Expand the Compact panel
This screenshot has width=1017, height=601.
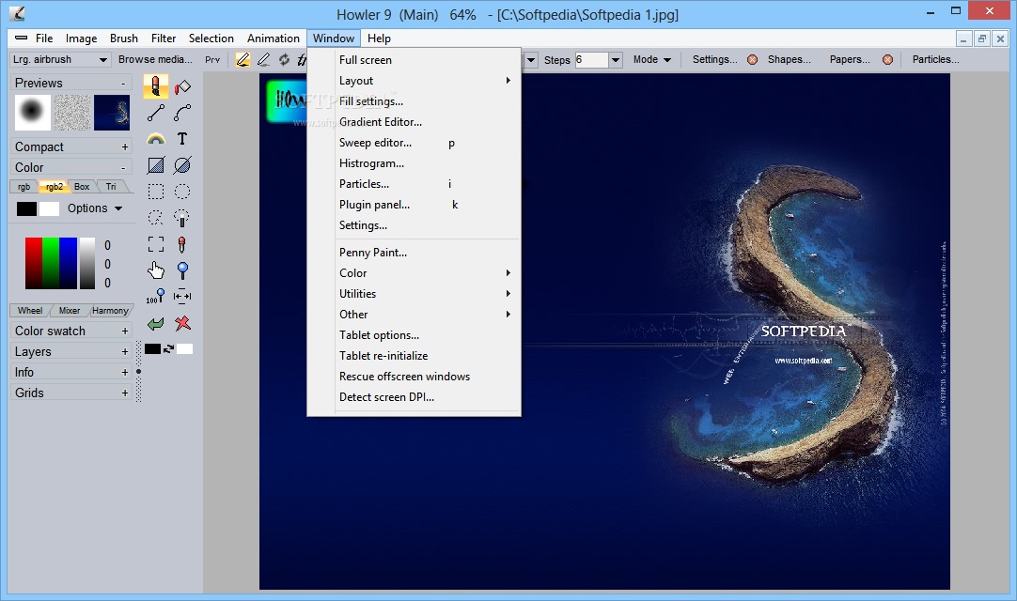pos(124,147)
